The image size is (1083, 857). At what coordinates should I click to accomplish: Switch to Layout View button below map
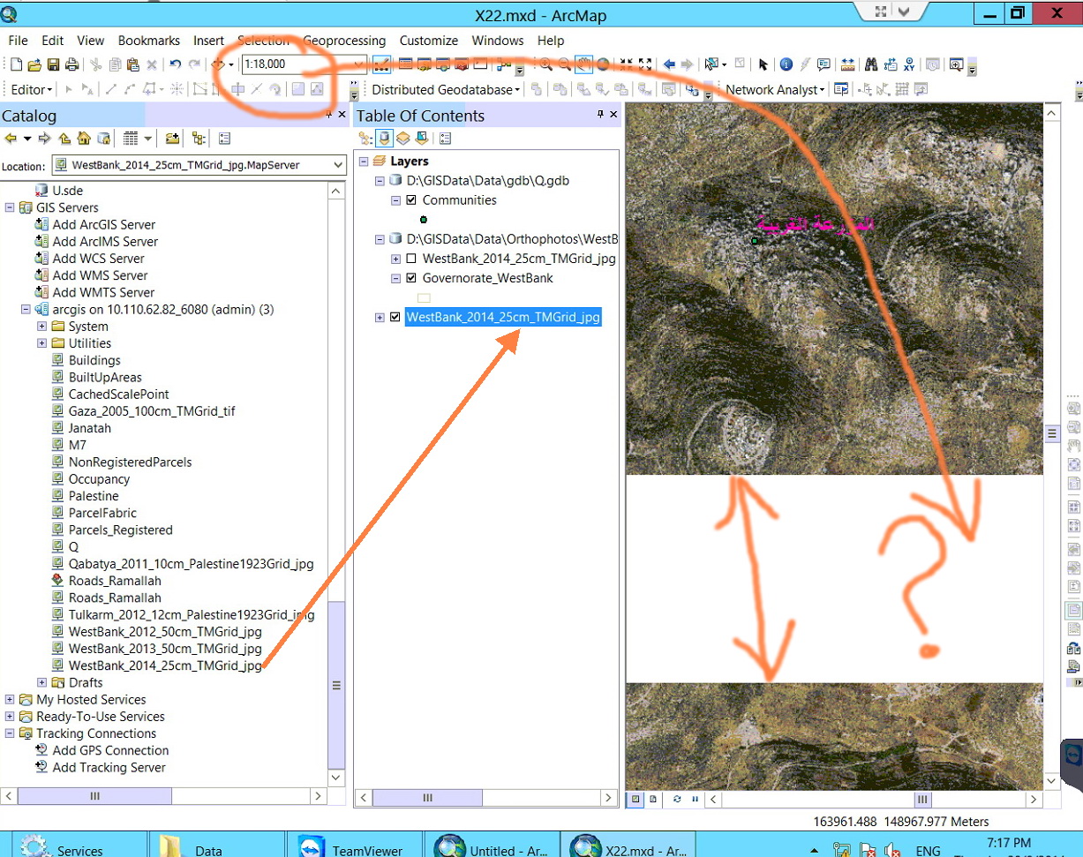(653, 799)
